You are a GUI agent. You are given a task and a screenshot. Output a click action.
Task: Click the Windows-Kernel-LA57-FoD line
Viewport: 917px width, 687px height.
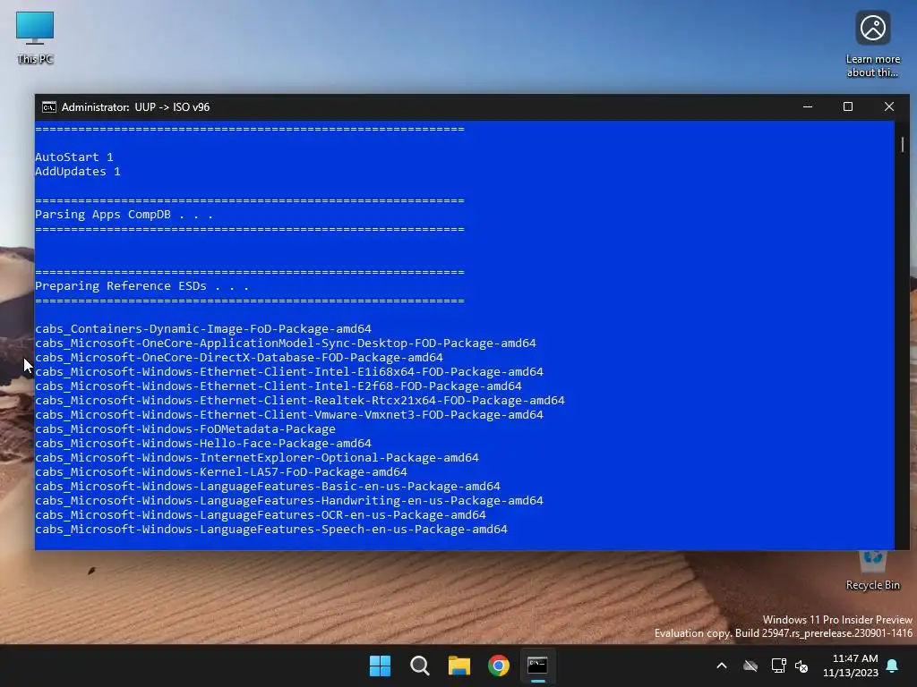pyautogui.click(x=221, y=472)
